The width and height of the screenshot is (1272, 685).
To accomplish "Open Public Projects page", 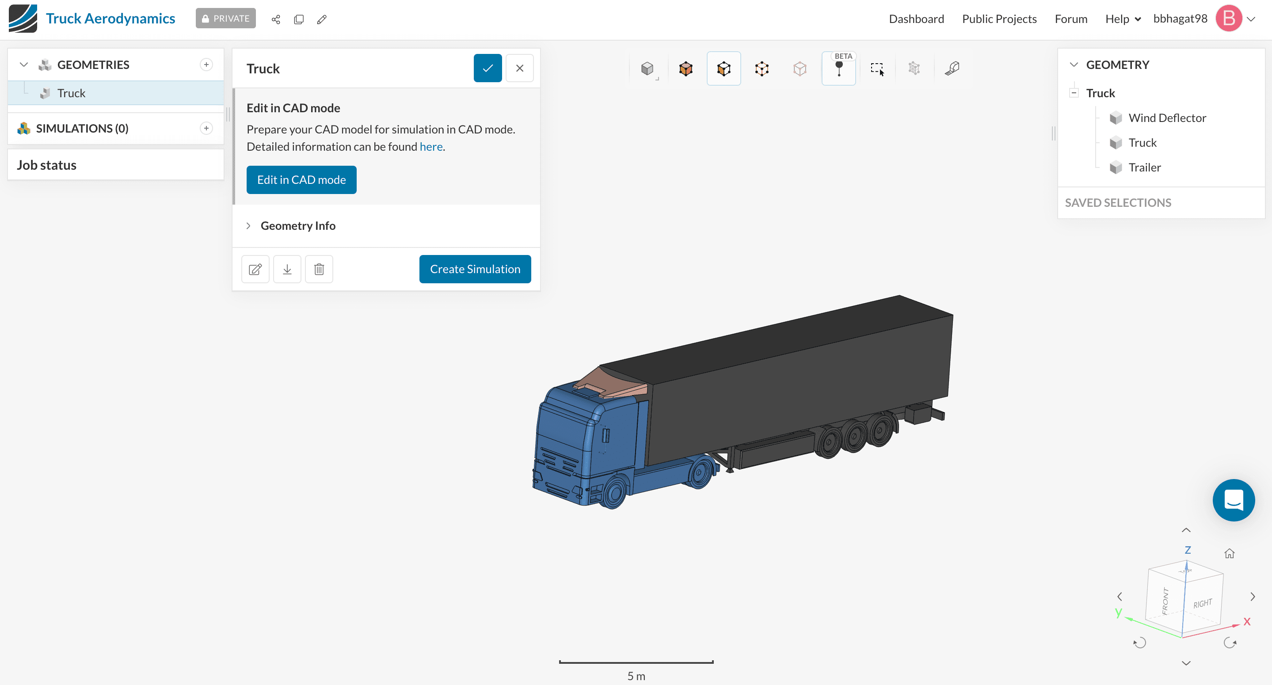I will 999,19.
